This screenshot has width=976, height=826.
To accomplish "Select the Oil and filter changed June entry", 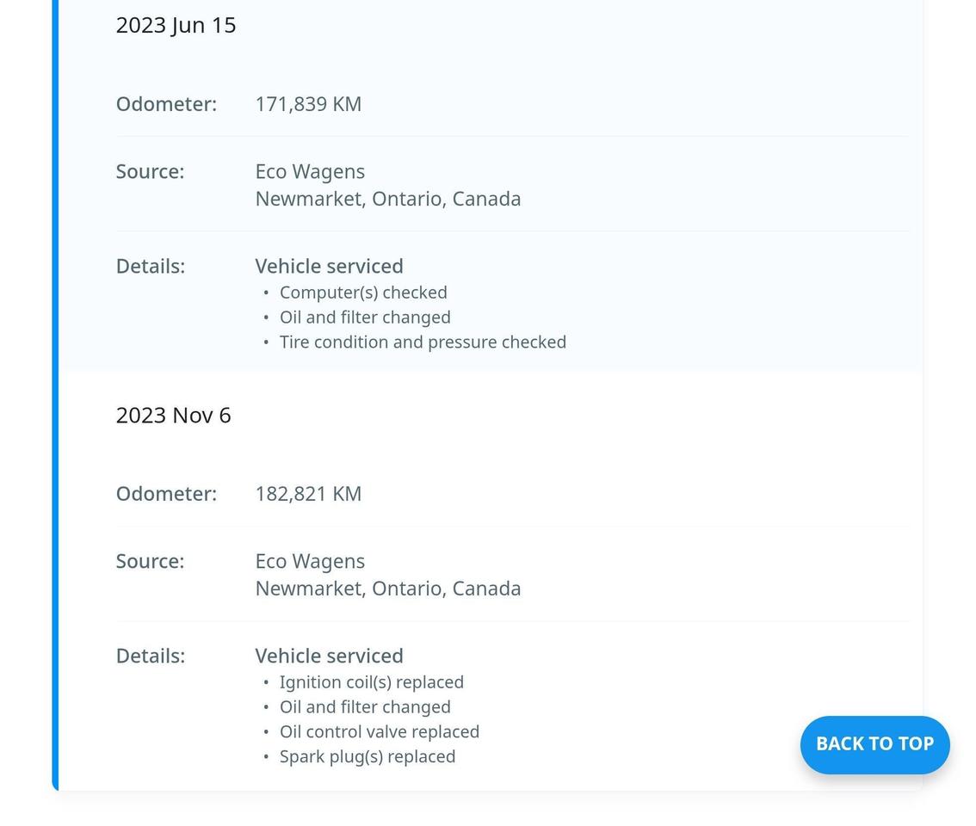I will (x=365, y=317).
